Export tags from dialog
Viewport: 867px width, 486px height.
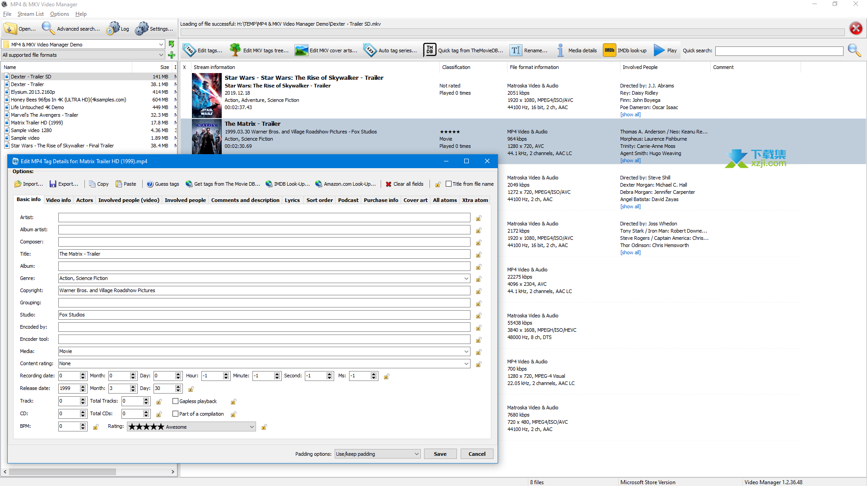tap(64, 184)
